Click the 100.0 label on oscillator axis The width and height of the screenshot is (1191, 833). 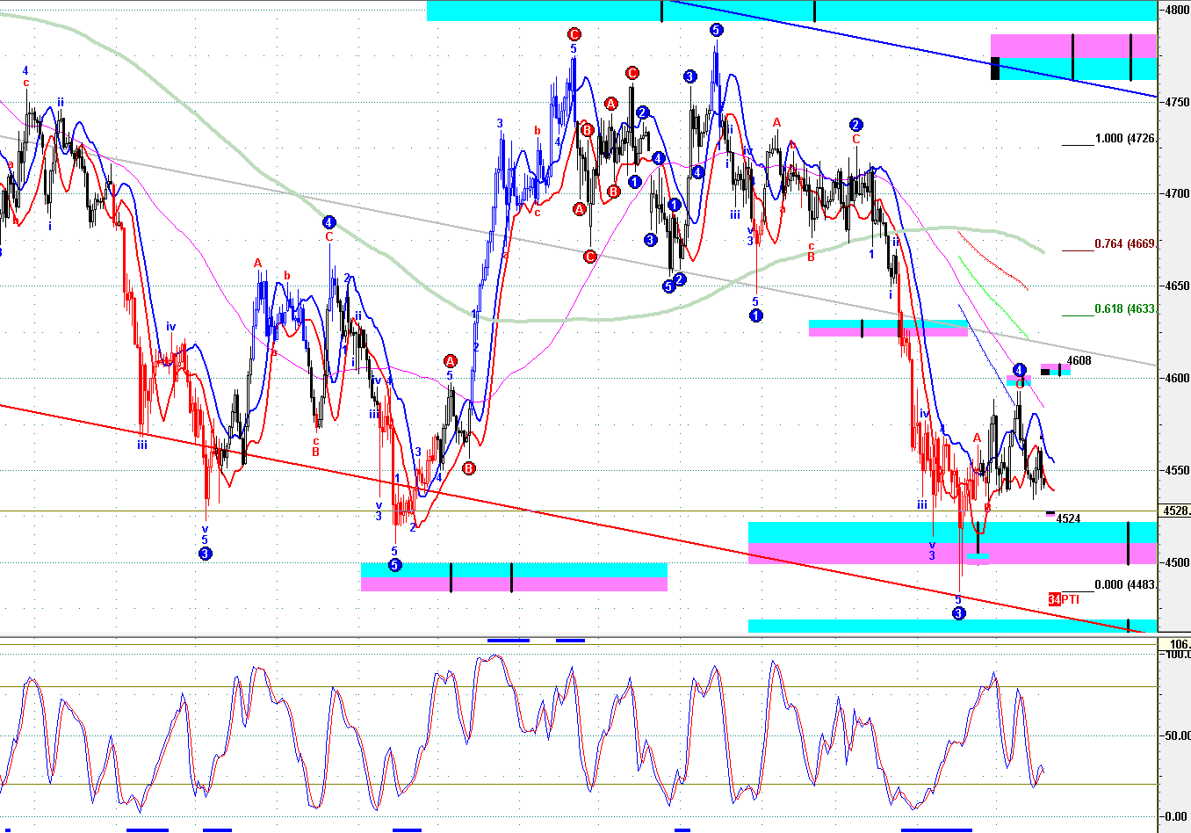1177,654
